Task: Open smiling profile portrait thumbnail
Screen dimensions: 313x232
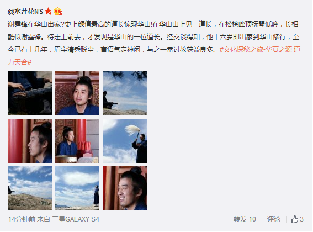Action: (125, 188)
